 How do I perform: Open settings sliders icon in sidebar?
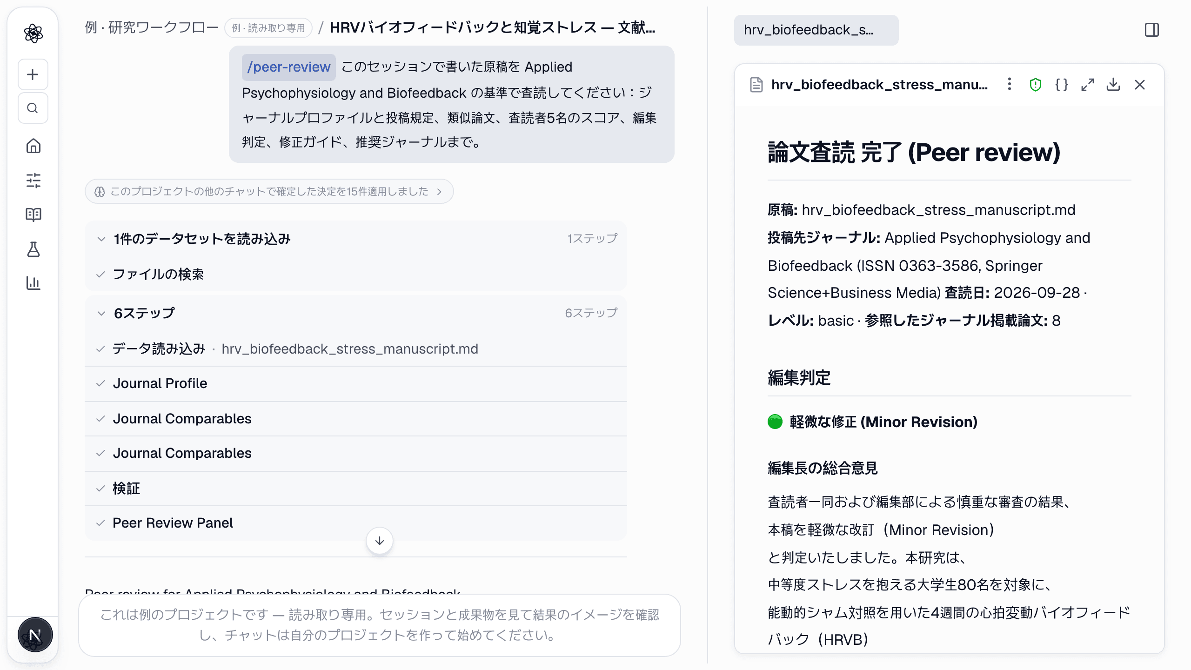click(33, 181)
